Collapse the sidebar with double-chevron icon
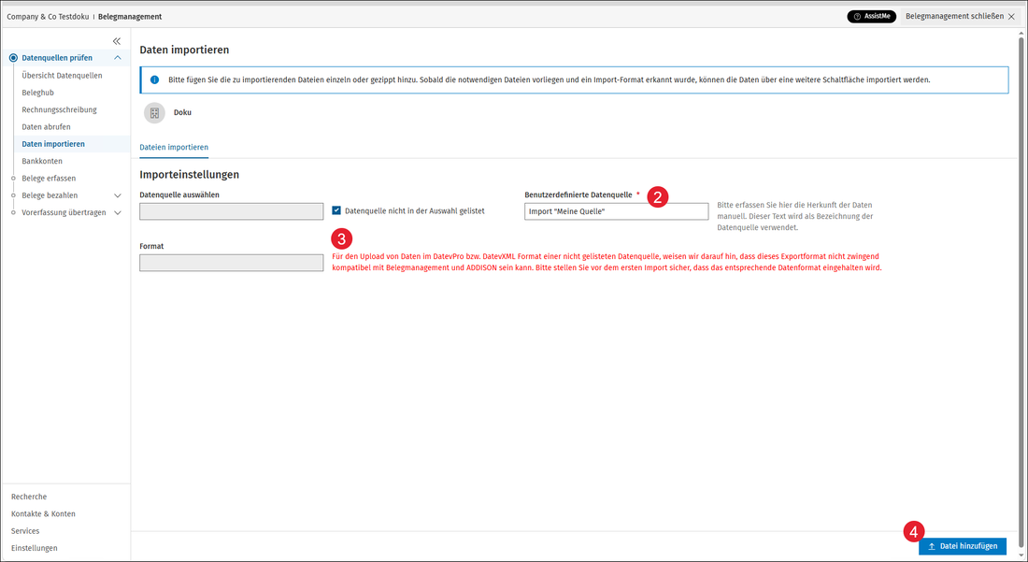This screenshot has height=562, width=1028. coord(117,41)
